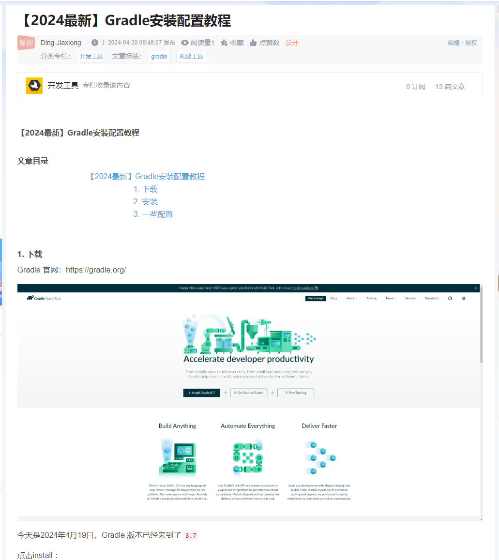Click the 13 篇文章 count
The height and width of the screenshot is (560, 499).
[450, 87]
